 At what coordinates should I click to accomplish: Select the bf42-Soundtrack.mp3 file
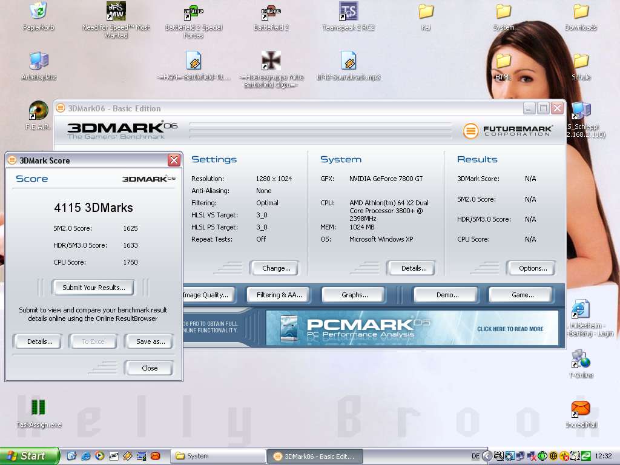pyautogui.click(x=348, y=61)
